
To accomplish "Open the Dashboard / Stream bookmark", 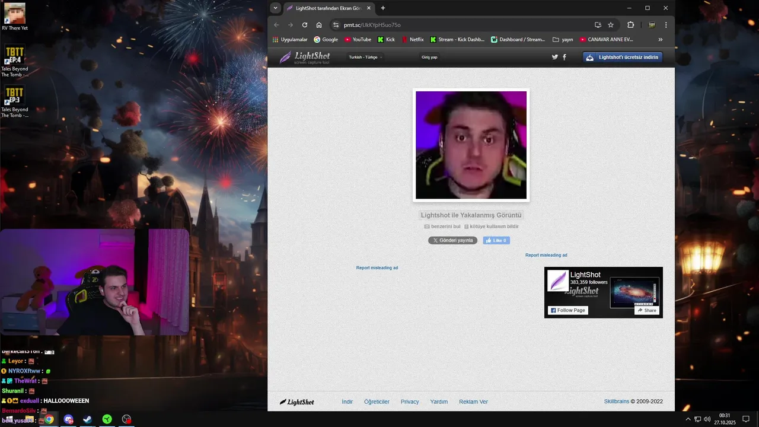I will click(518, 40).
